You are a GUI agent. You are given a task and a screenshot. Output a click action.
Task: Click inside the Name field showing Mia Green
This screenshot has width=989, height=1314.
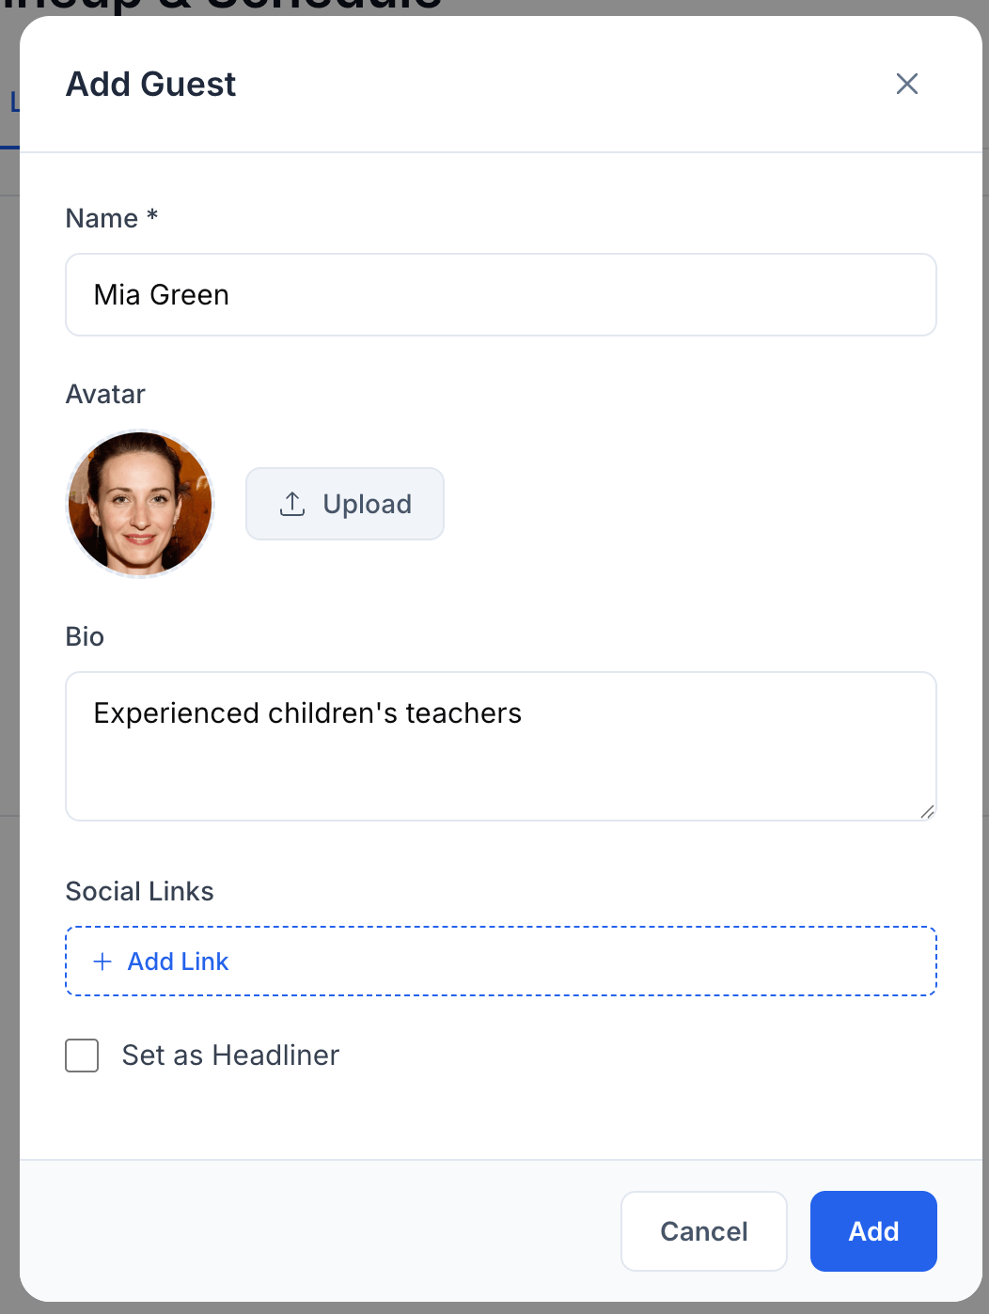(x=500, y=294)
